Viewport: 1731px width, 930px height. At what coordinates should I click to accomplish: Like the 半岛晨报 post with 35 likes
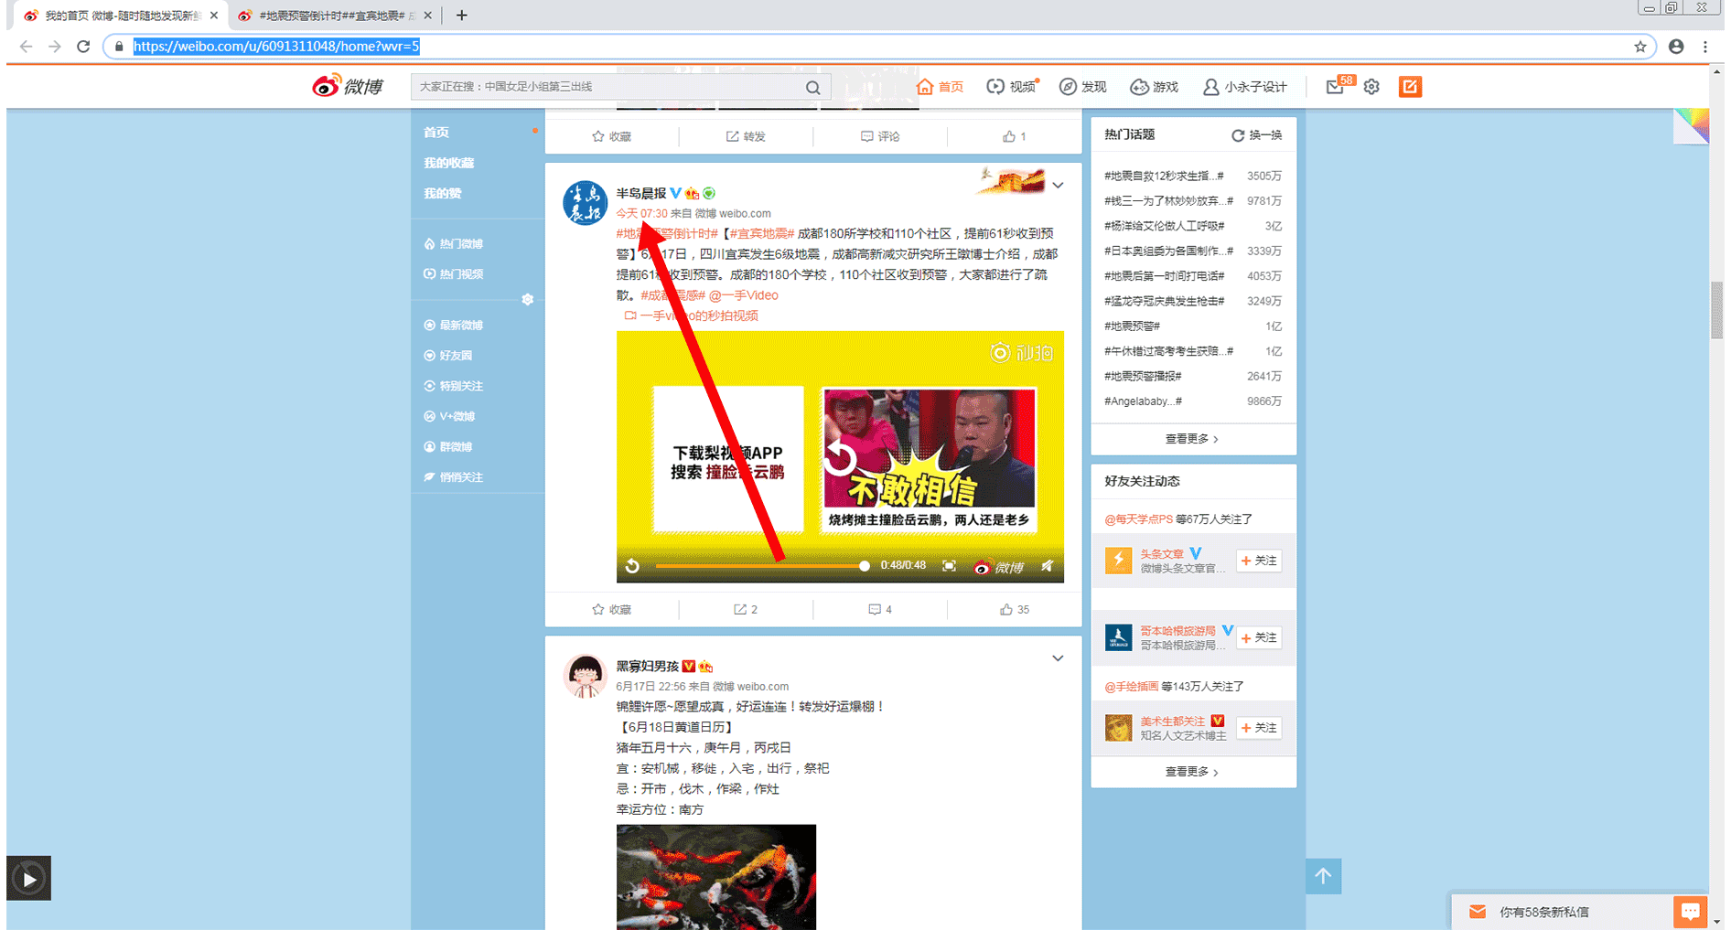(1015, 609)
